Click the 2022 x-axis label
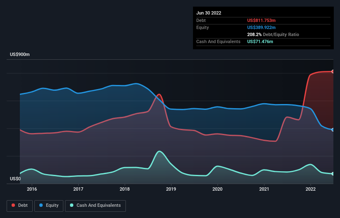This screenshot has width=340, height=218. (x=311, y=189)
